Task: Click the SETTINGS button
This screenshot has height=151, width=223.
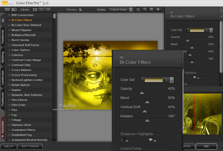Action: pyautogui.click(x=30, y=146)
